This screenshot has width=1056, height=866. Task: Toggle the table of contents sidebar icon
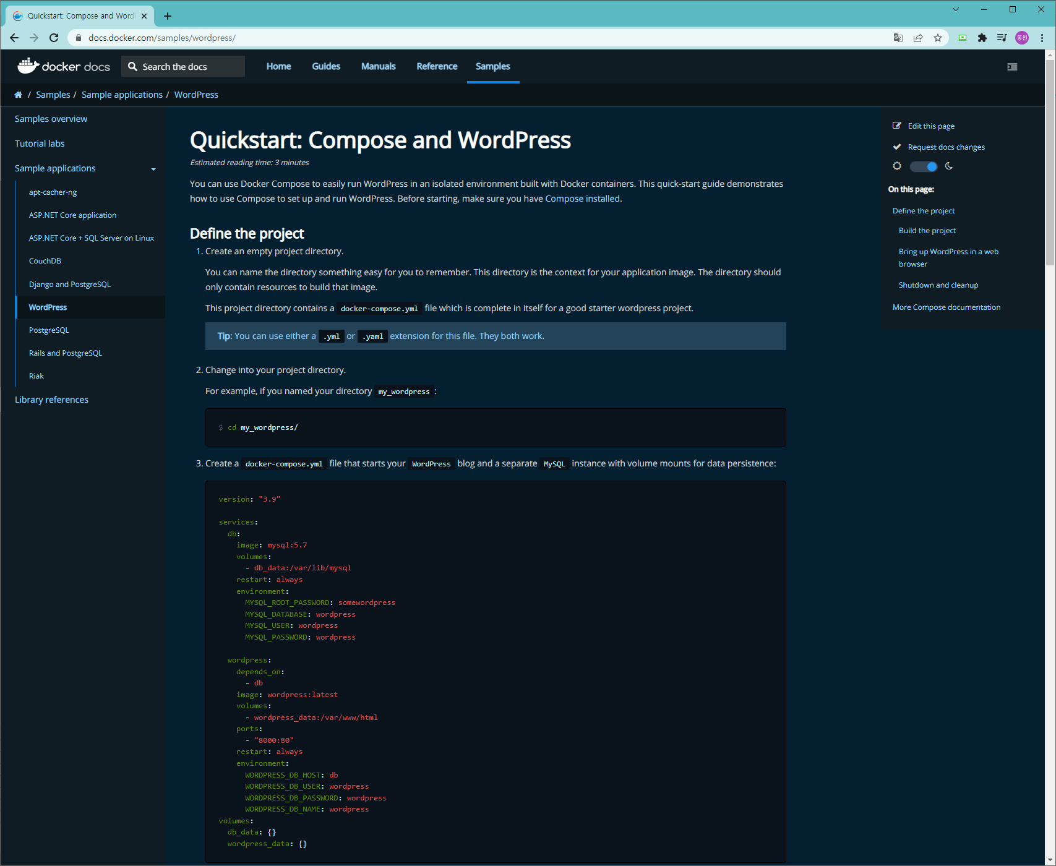1012,67
